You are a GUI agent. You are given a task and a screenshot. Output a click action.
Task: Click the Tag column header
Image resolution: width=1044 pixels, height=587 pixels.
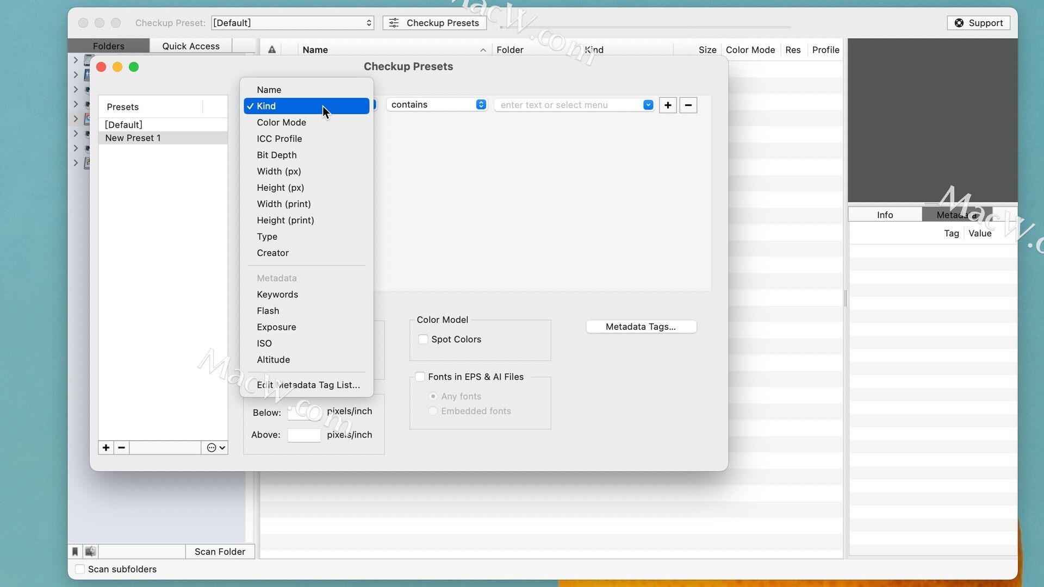907,233
